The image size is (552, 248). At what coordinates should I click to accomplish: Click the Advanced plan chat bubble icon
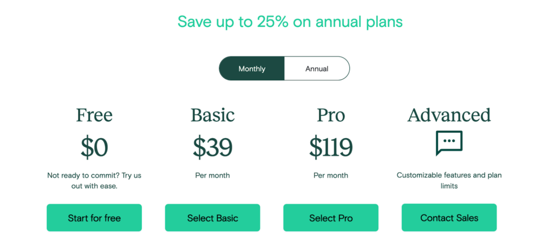pos(449,143)
